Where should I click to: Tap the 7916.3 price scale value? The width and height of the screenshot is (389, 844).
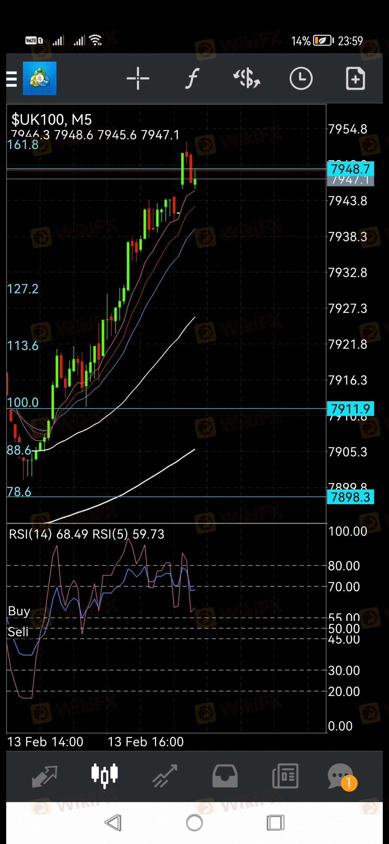[347, 380]
